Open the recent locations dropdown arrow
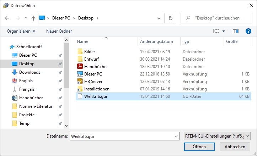The width and height of the screenshot is (257, 156). pyautogui.click(x=26, y=18)
